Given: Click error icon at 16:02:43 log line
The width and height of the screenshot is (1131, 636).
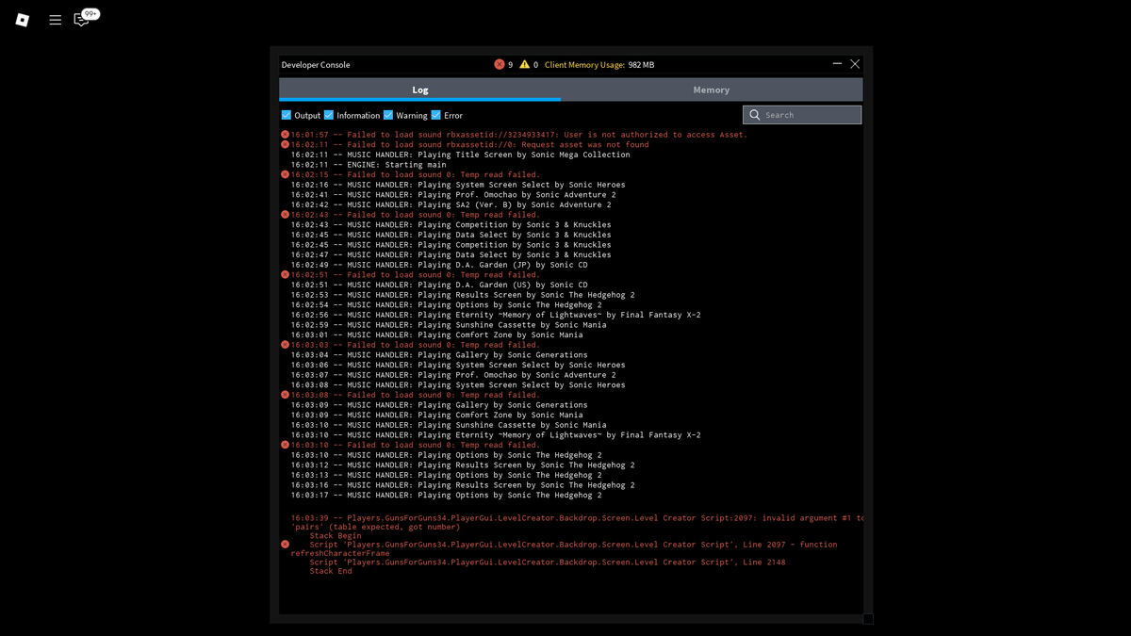Looking at the screenshot, I should point(285,215).
